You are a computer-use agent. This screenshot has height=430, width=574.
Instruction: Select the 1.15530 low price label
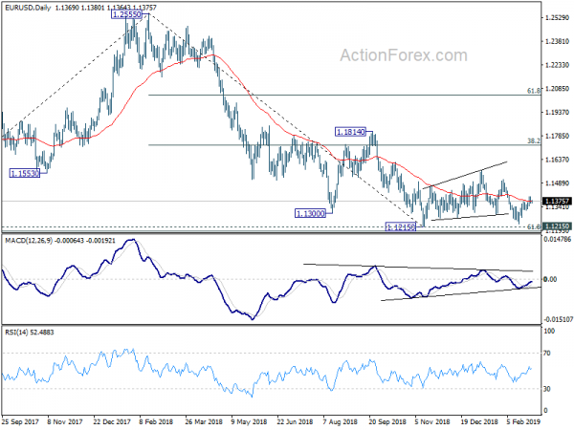[x=25, y=173]
